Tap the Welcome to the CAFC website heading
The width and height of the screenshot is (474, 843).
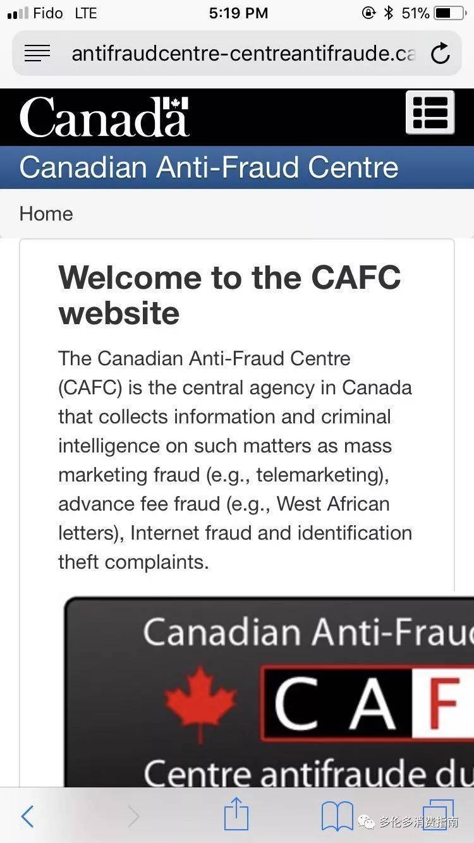pos(229,295)
